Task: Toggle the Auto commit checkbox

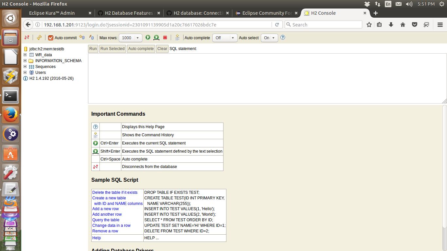Action: point(51,38)
